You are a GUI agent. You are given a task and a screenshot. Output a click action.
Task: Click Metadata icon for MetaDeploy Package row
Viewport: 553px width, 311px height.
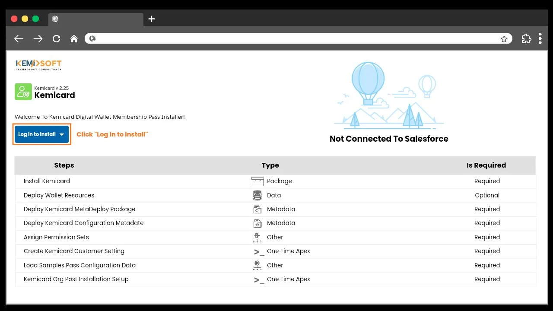(x=257, y=209)
